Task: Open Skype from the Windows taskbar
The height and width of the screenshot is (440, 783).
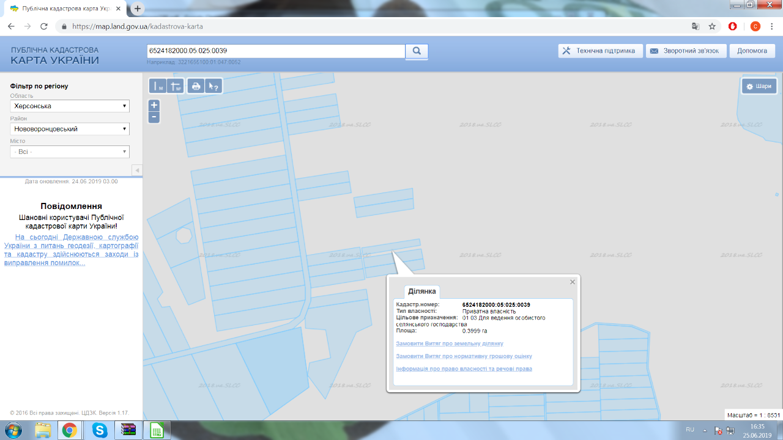Action: (x=100, y=430)
